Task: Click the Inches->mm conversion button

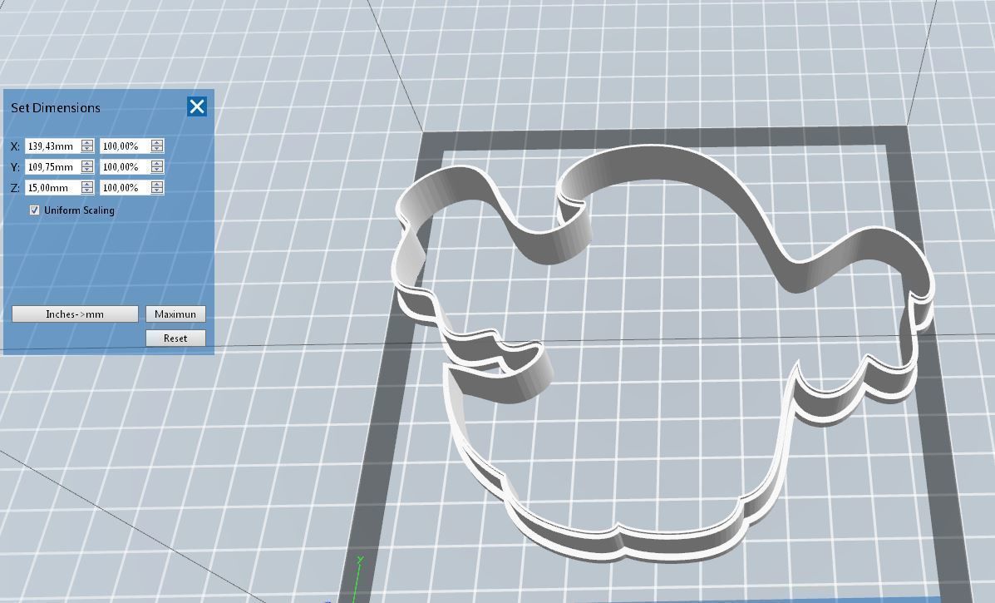Action: point(75,314)
